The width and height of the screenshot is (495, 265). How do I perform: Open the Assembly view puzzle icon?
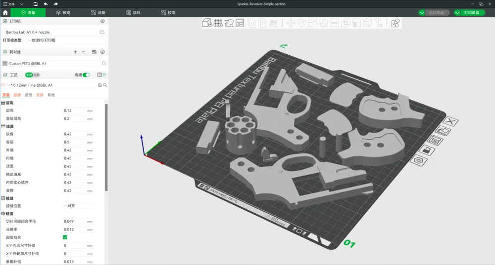(395, 23)
